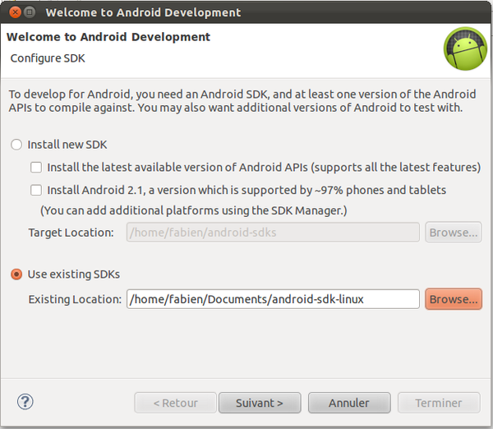Enable installing latest available Android APIs

pyautogui.click(x=36, y=168)
